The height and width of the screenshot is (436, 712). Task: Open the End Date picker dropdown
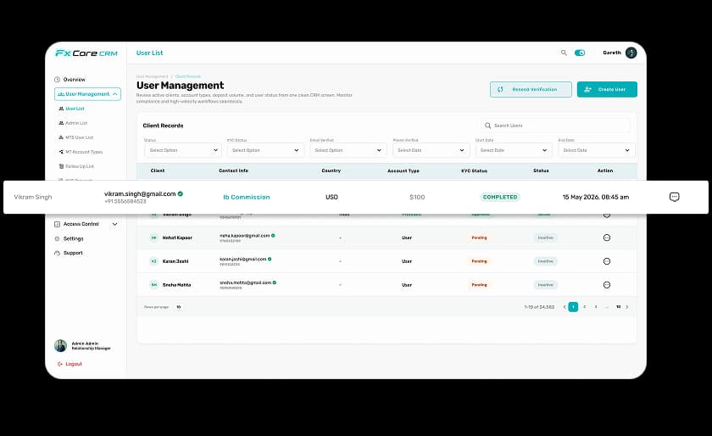597,150
